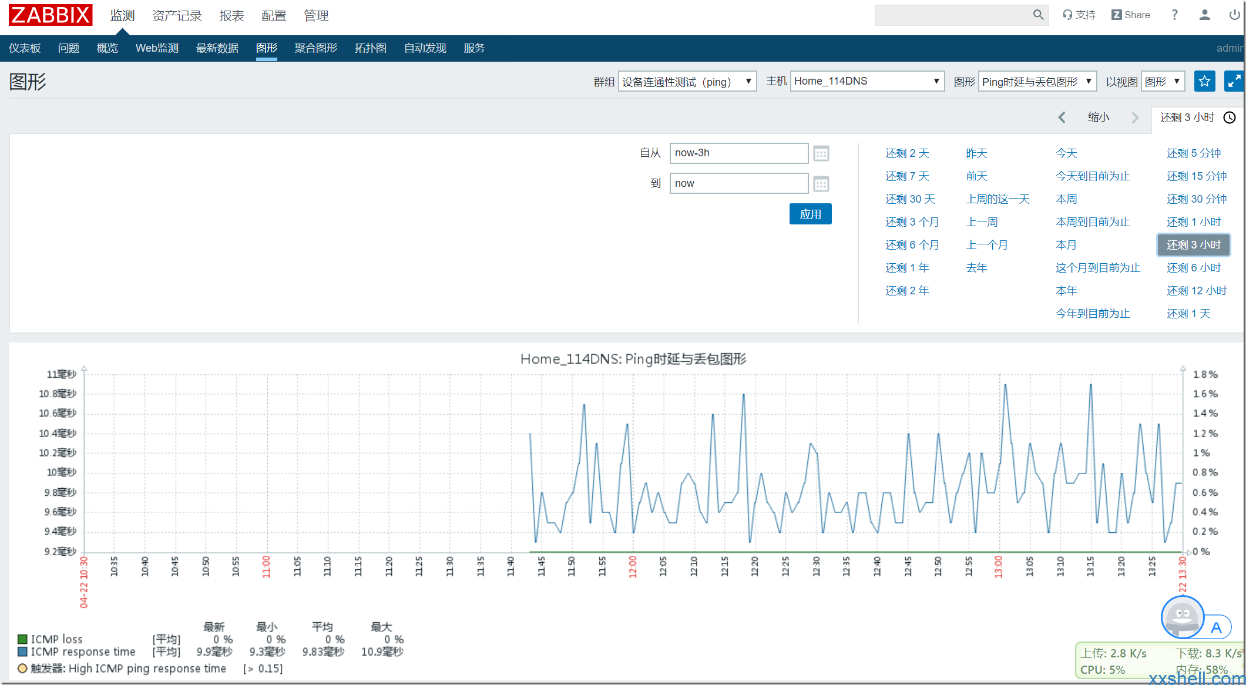This screenshot has height=685, width=1246.
Task: Switch to 最新数据 submenu
Action: tap(217, 48)
